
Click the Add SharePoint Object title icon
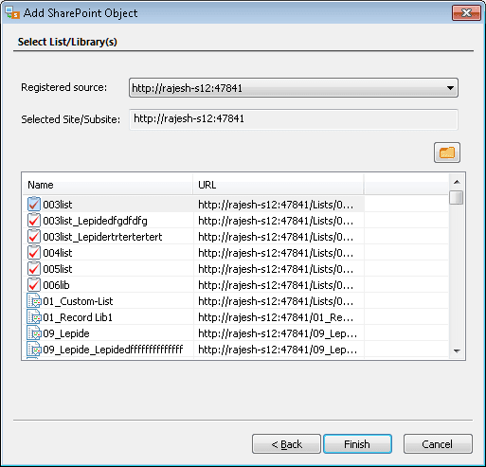tap(12, 13)
